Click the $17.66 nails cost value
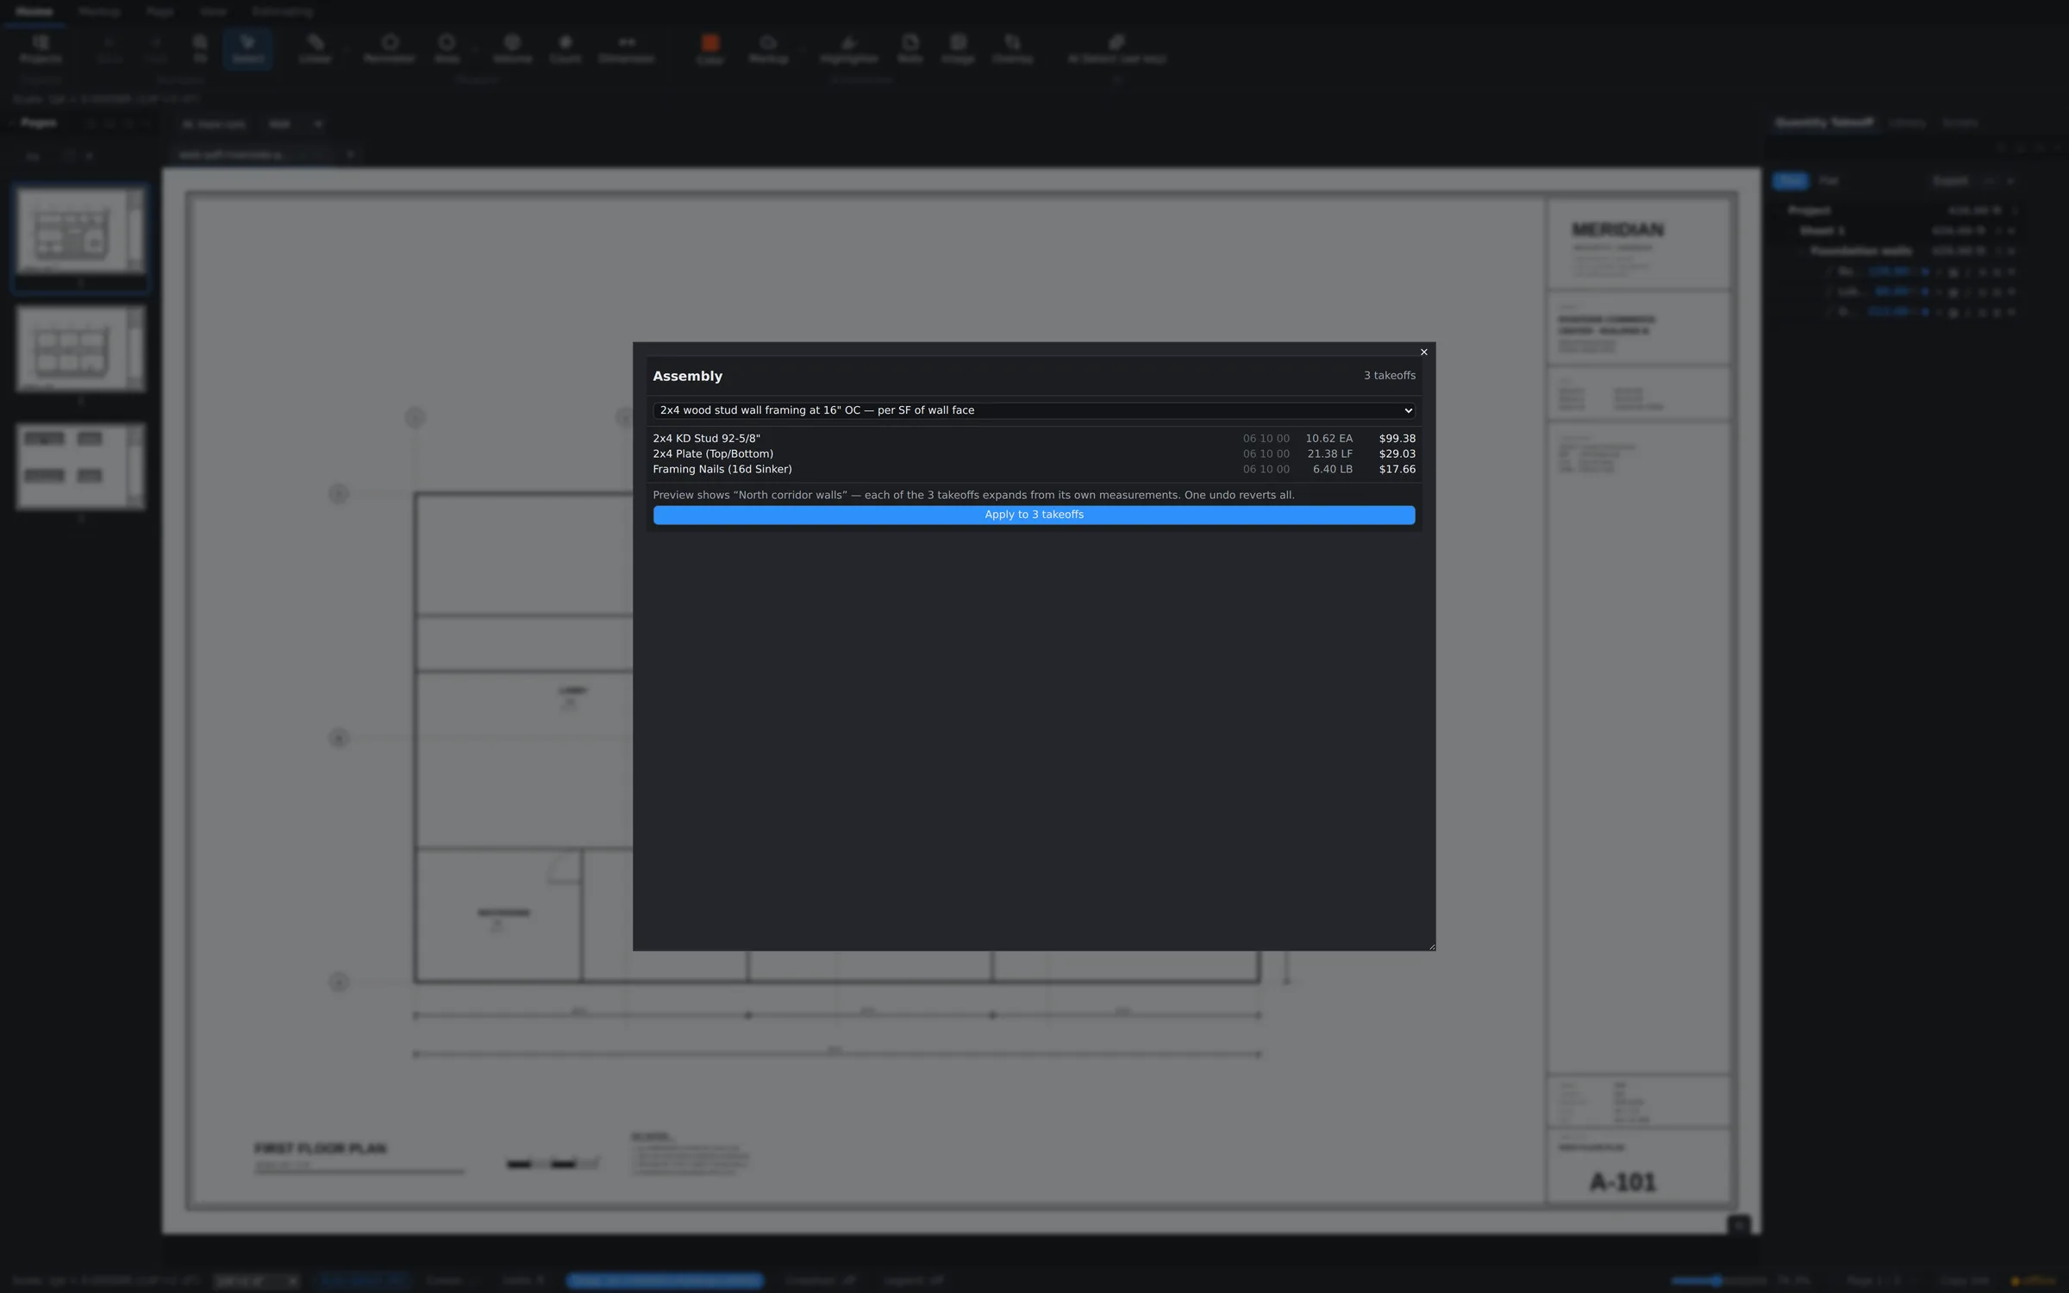Screen dimensions: 2069x1293 coord(1397,470)
